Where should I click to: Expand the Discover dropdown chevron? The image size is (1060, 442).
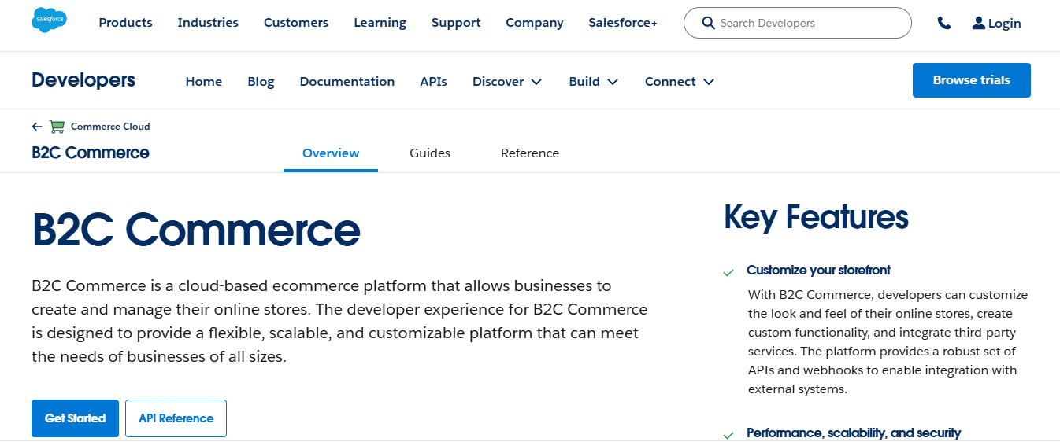coord(536,82)
